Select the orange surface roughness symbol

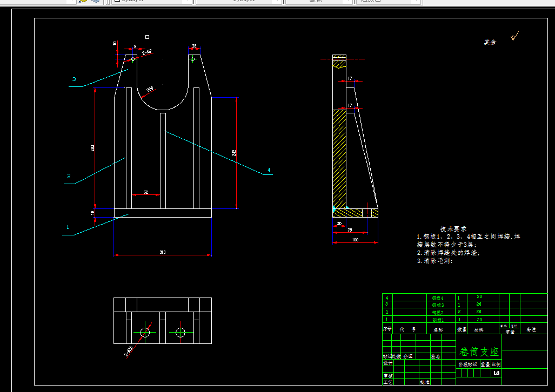coord(514,36)
